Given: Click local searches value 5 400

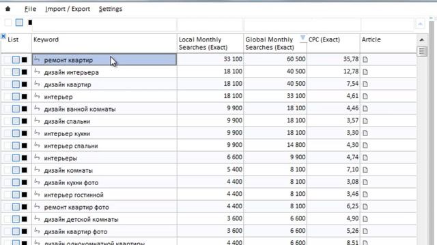Looking at the screenshot, I should pos(234,169).
